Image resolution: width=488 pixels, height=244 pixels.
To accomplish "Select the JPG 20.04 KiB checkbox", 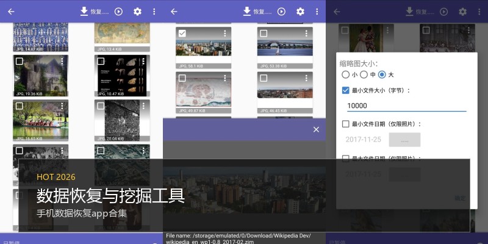I will [101, 106].
